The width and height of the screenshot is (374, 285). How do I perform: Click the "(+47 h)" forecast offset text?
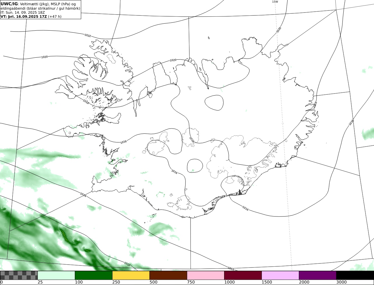pyautogui.click(x=55, y=17)
